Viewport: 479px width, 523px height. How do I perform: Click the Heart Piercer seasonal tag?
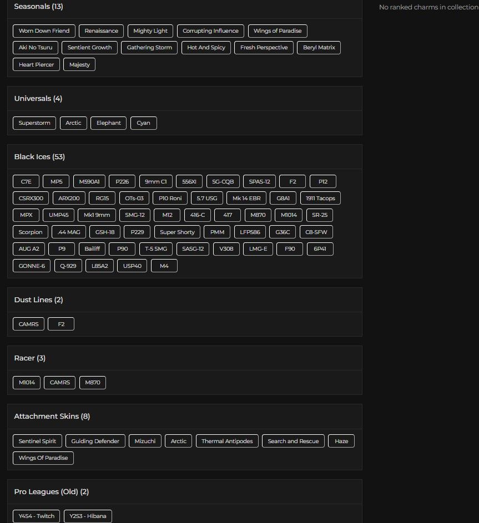[x=36, y=65]
